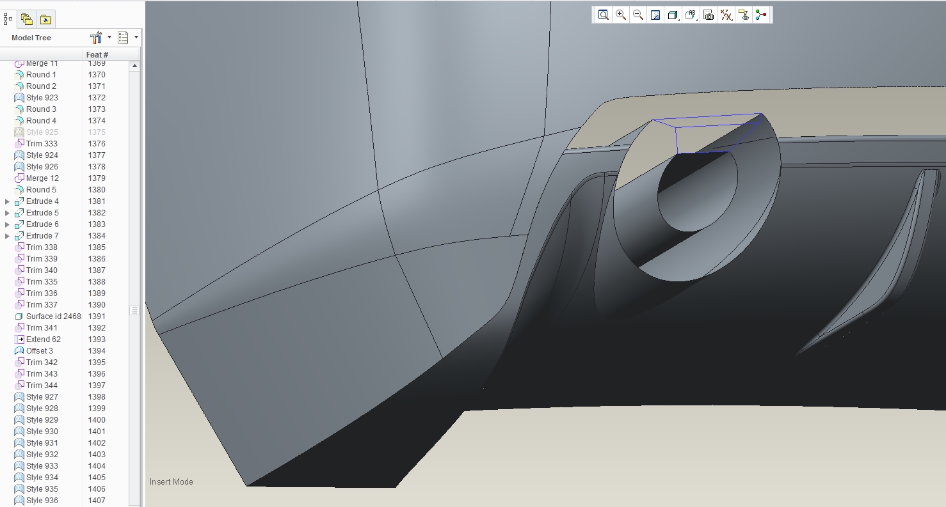946x507 pixels.
Task: Select Style 936 in the model tree
Action: point(42,501)
